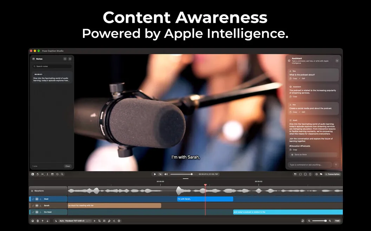Screen dimensions: 371x231
Task: Play the video
Action: tap(155, 174)
